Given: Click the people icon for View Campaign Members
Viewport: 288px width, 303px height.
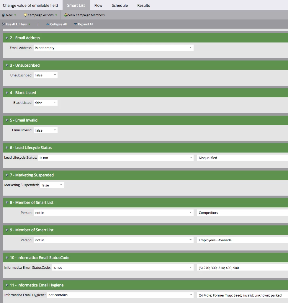Looking at the screenshot, I should click(66, 15).
